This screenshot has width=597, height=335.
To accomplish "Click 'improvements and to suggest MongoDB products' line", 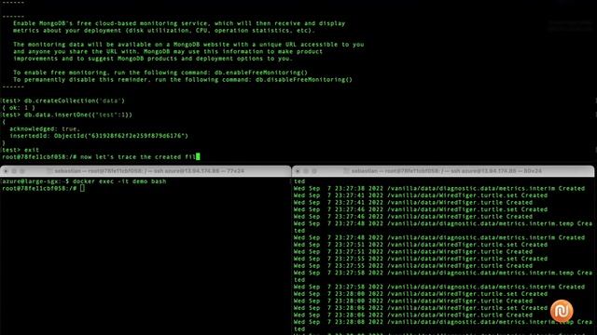I will point(153,59).
